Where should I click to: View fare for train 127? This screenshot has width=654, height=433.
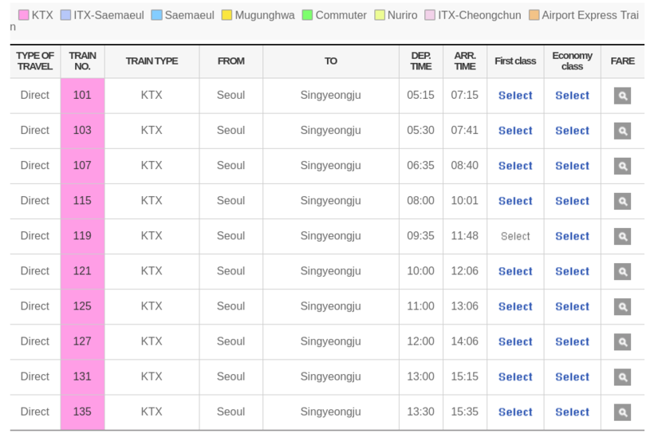[622, 341]
